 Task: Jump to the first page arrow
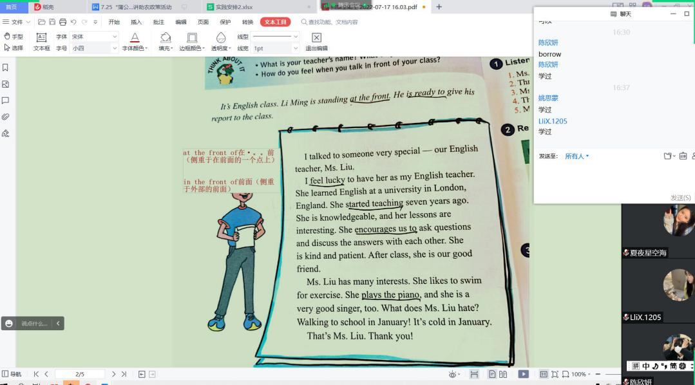pos(36,374)
